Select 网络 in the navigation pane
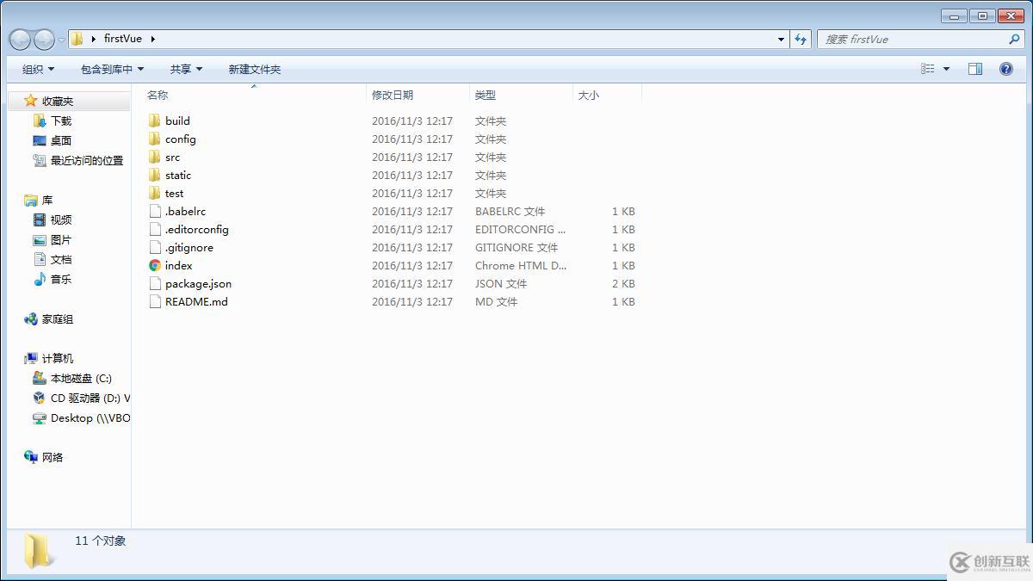This screenshot has width=1033, height=581. point(52,457)
